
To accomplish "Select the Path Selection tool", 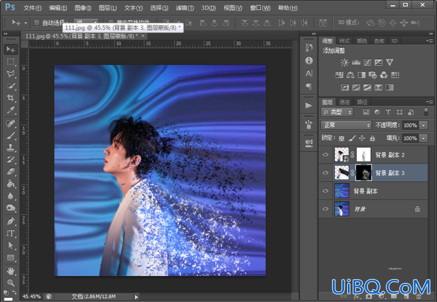I will (x=11, y=246).
